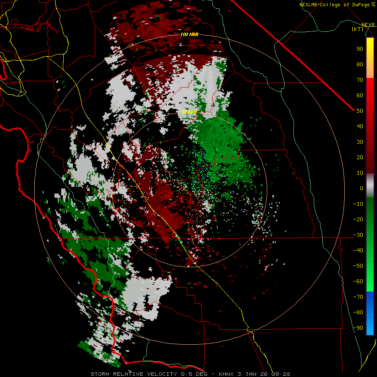The width and height of the screenshot is (377, 377).
Task: Click the 30 value on the velocity scale
Action: point(360,142)
